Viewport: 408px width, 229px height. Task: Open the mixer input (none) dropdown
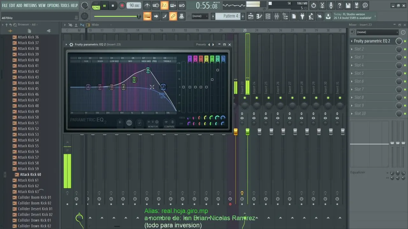[x=377, y=32]
